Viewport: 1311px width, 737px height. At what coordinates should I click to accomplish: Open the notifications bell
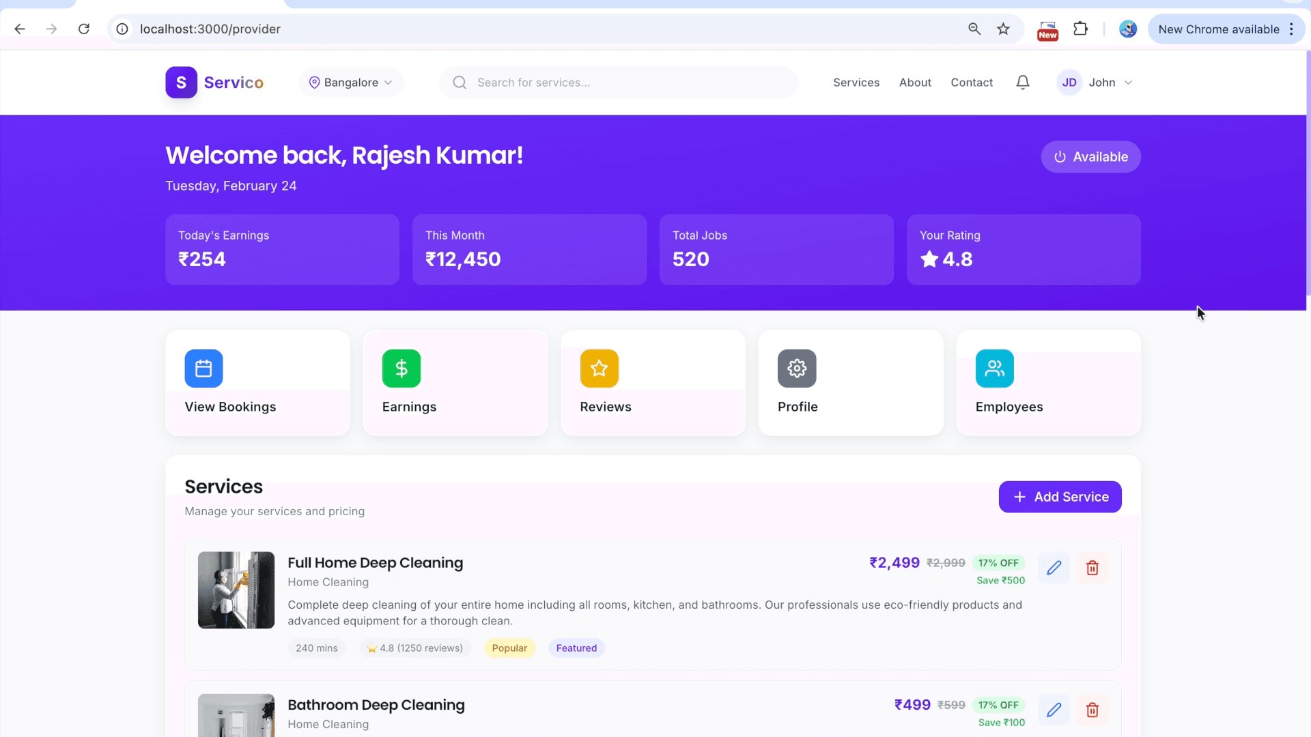click(x=1022, y=83)
